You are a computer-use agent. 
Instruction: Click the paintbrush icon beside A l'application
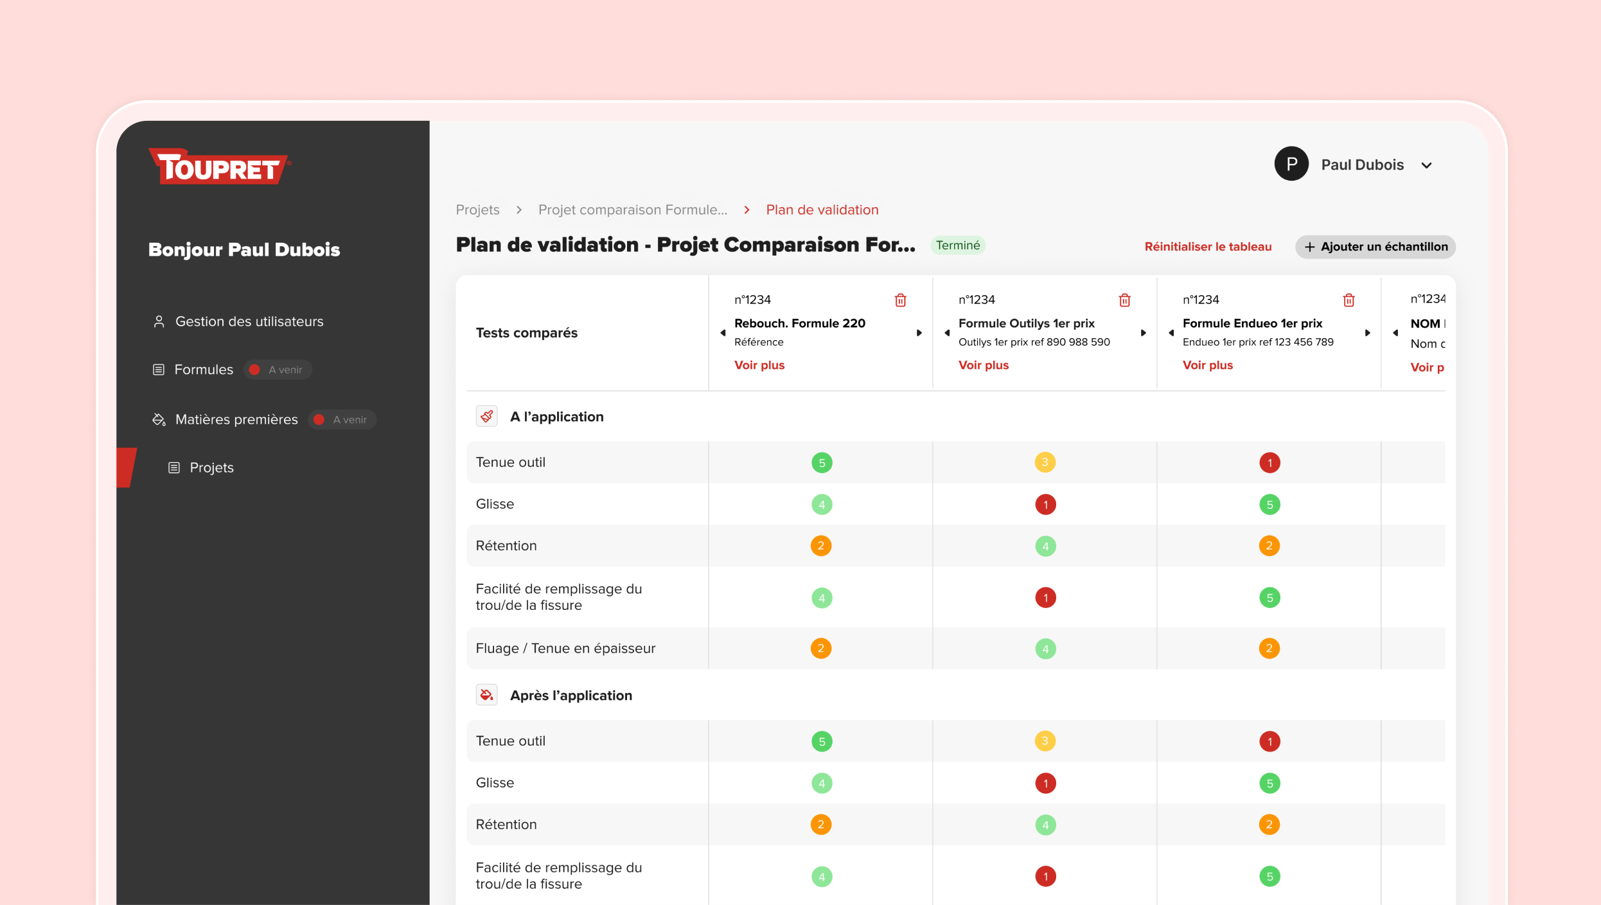coord(486,417)
